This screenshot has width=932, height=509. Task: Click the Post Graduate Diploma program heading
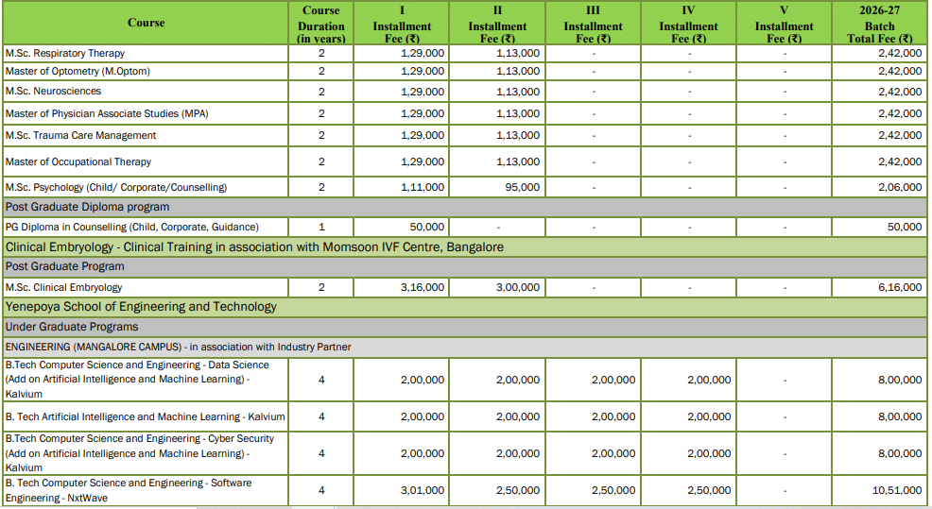point(88,207)
